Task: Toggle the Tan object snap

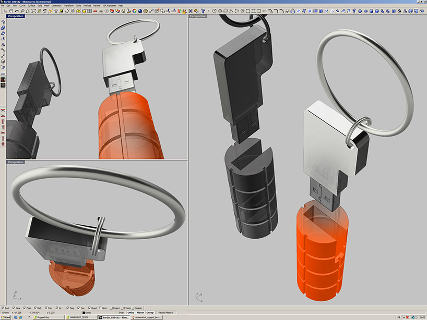Action: tap(79, 307)
